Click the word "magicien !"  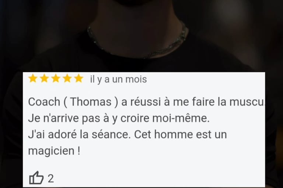click(54, 151)
